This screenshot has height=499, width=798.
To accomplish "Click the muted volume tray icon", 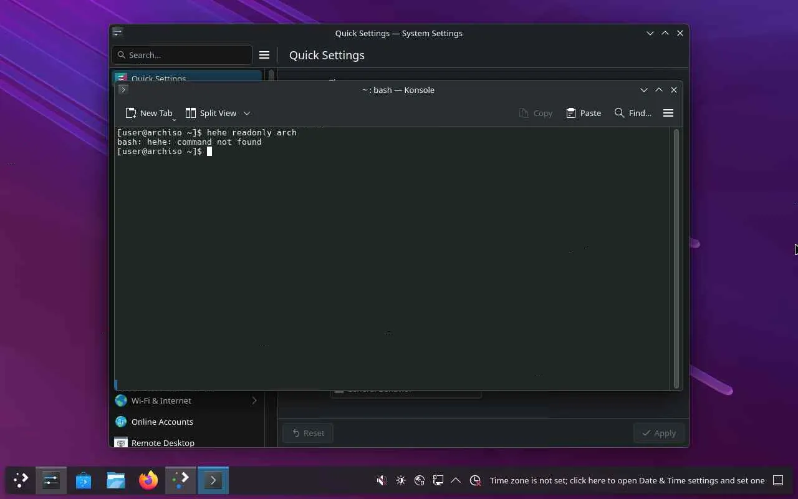I will pyautogui.click(x=382, y=480).
